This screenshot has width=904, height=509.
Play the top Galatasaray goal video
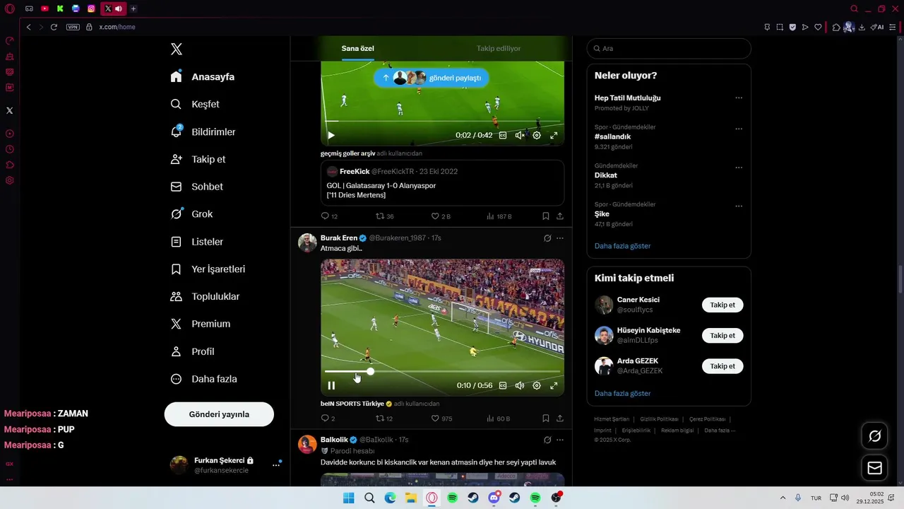[x=331, y=135]
